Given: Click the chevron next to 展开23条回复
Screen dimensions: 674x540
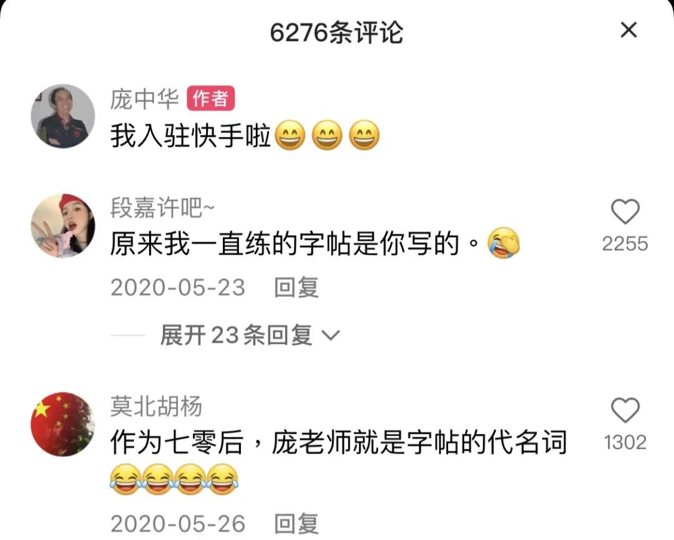Looking at the screenshot, I should click(331, 335).
